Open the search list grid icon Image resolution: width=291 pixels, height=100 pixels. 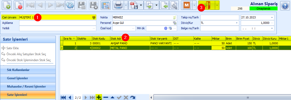point(106,5)
